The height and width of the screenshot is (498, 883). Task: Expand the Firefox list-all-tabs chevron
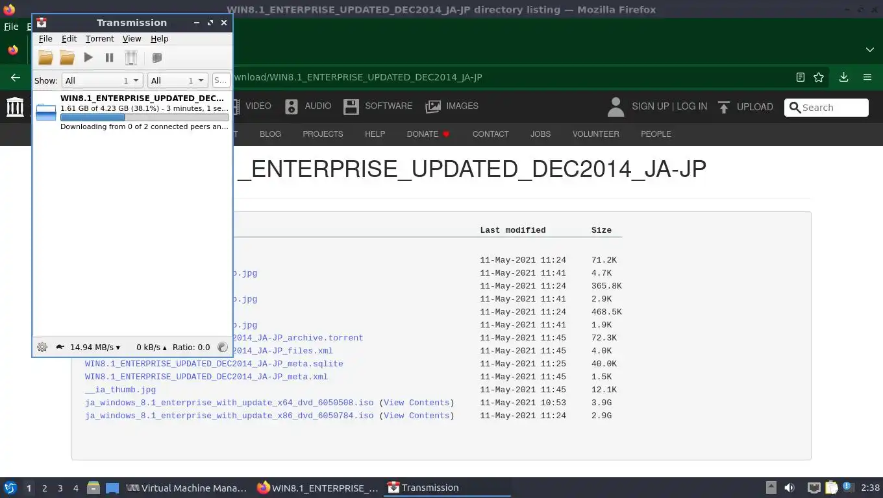[x=869, y=50]
